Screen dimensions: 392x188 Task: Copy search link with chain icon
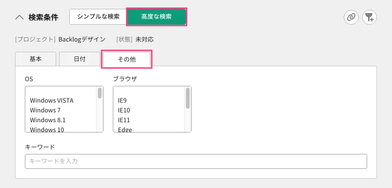click(x=351, y=17)
